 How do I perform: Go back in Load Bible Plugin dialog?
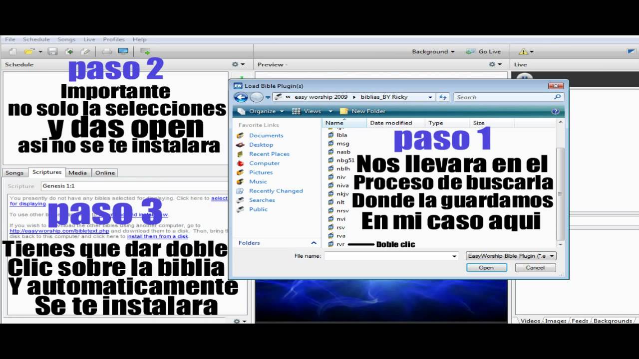click(241, 97)
